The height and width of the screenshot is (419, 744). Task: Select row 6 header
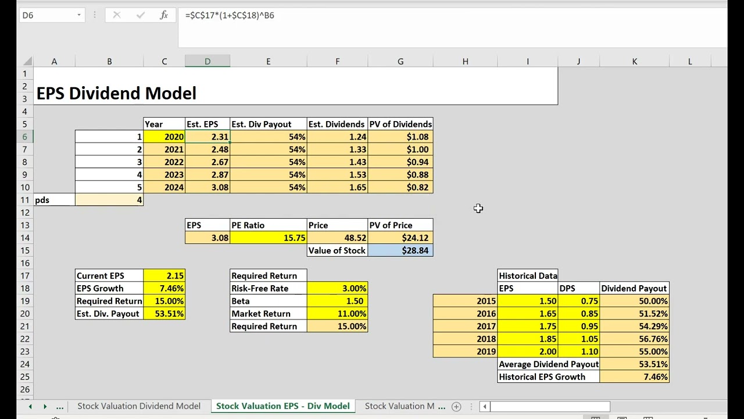[25, 137]
